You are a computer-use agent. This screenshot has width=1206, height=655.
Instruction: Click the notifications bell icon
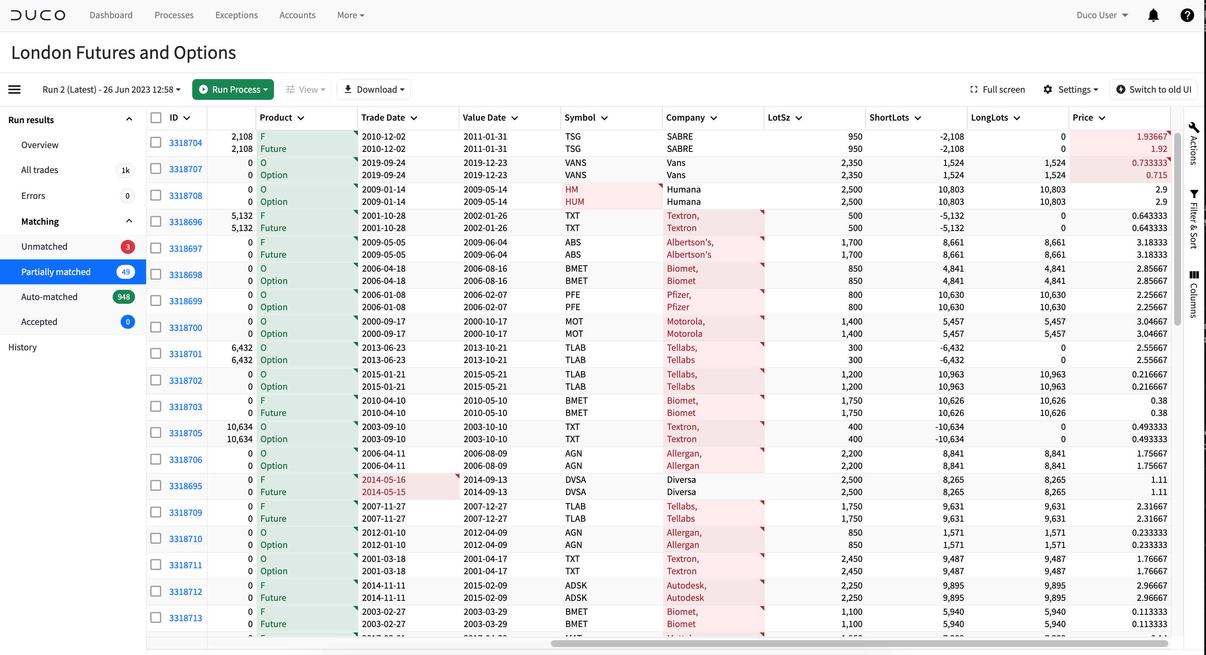click(1153, 15)
